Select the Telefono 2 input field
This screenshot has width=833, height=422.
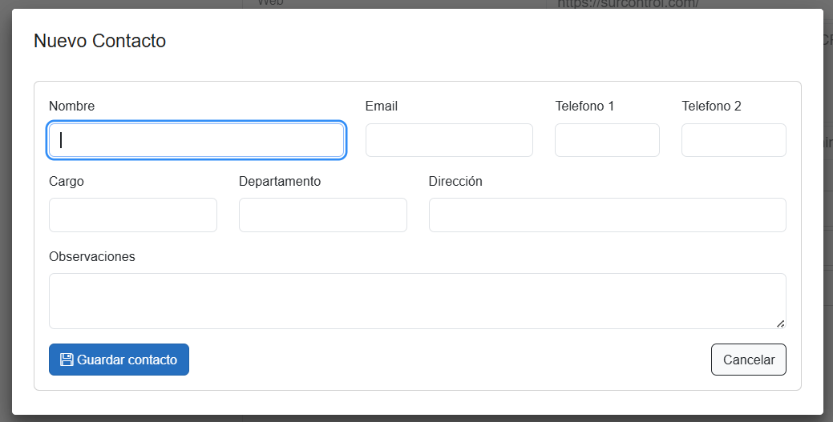click(x=734, y=140)
